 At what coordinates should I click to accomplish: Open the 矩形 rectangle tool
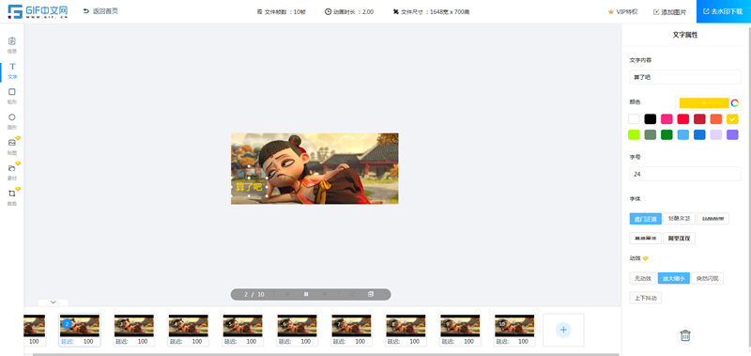tap(12, 96)
